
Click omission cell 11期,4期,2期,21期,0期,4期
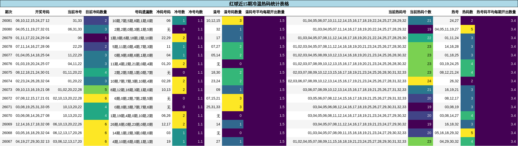coord(132,64)
